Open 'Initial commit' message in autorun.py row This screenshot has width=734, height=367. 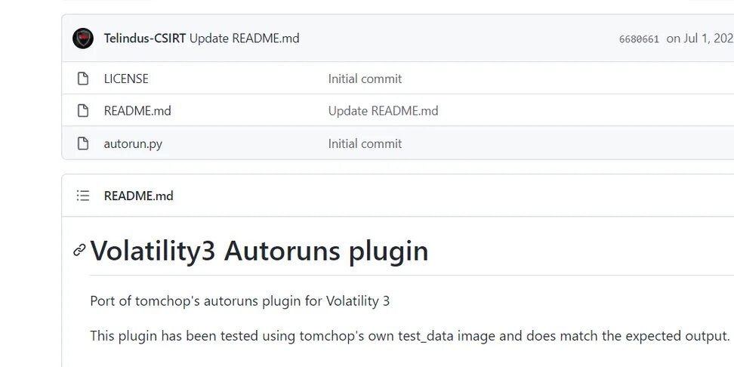365,143
